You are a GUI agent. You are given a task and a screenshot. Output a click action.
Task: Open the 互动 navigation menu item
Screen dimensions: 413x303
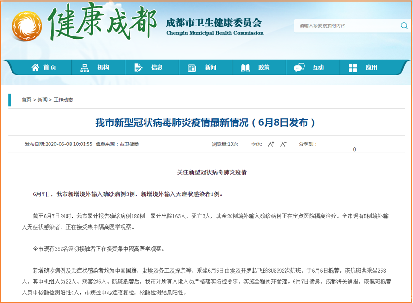(313, 67)
